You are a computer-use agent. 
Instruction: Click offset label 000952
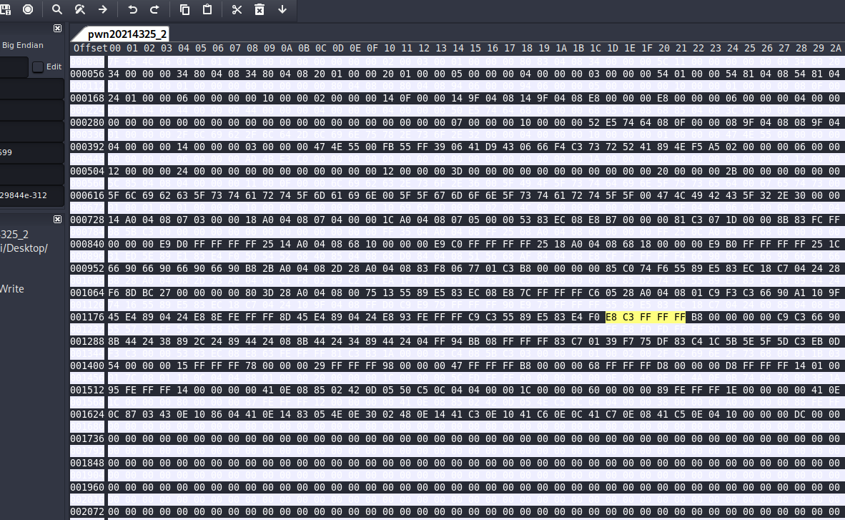tap(87, 268)
